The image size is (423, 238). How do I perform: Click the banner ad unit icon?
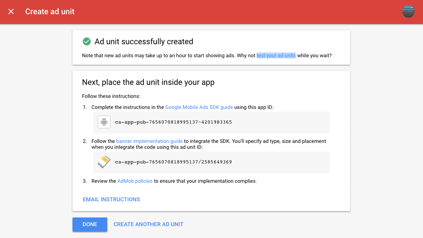[104, 162]
